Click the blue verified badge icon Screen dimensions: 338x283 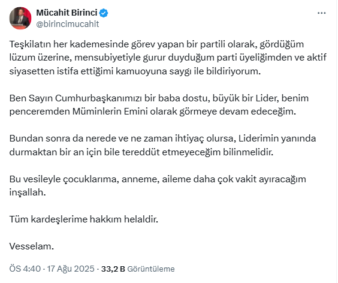tap(104, 13)
